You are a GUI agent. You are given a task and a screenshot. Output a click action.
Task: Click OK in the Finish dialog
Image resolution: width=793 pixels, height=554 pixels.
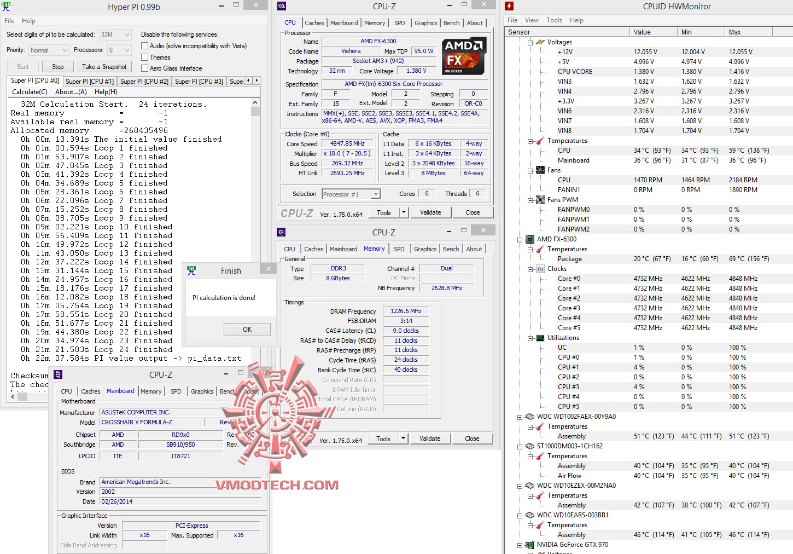tap(247, 330)
